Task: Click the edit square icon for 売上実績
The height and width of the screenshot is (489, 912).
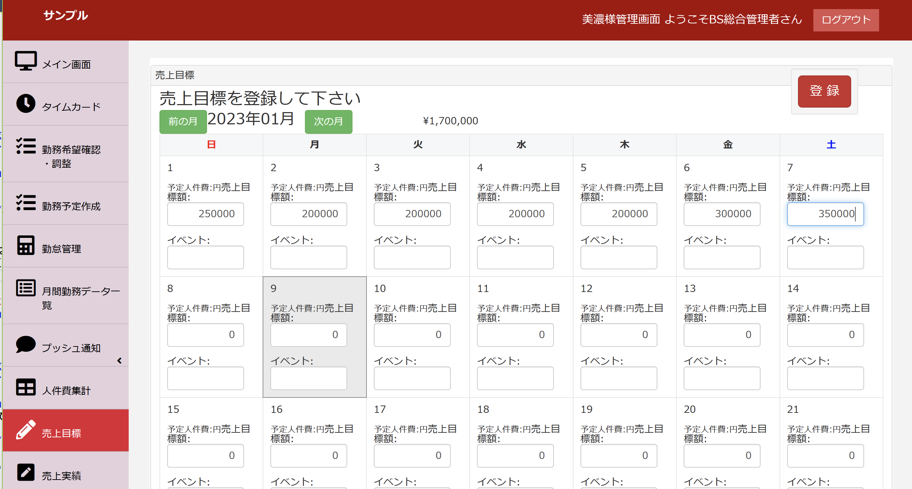Action: (x=26, y=472)
